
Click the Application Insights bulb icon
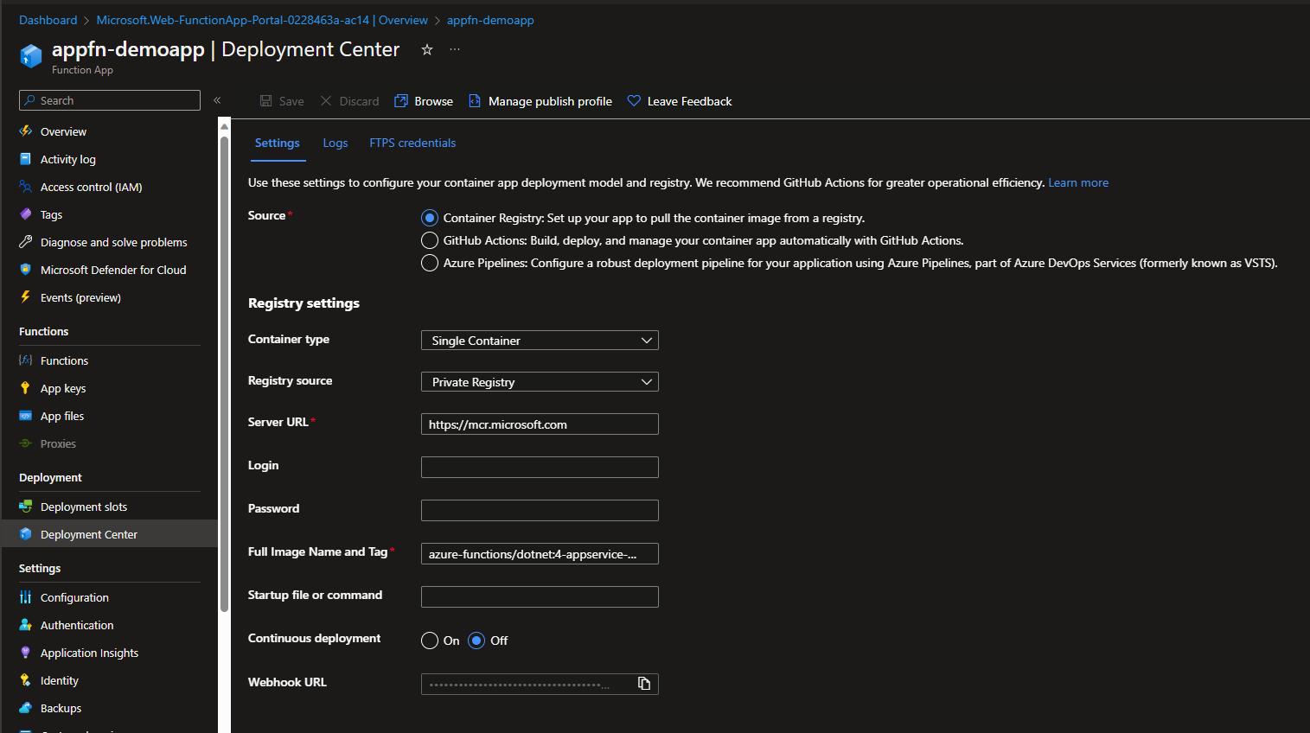(x=26, y=653)
